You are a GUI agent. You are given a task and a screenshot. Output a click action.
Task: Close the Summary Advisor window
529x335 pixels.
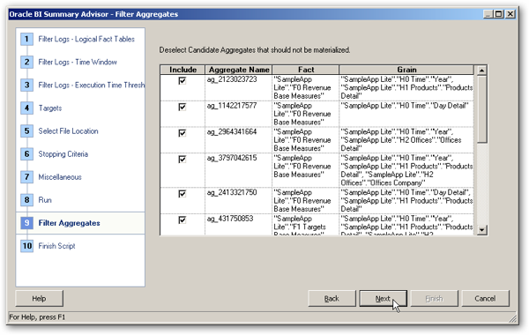click(x=510, y=14)
